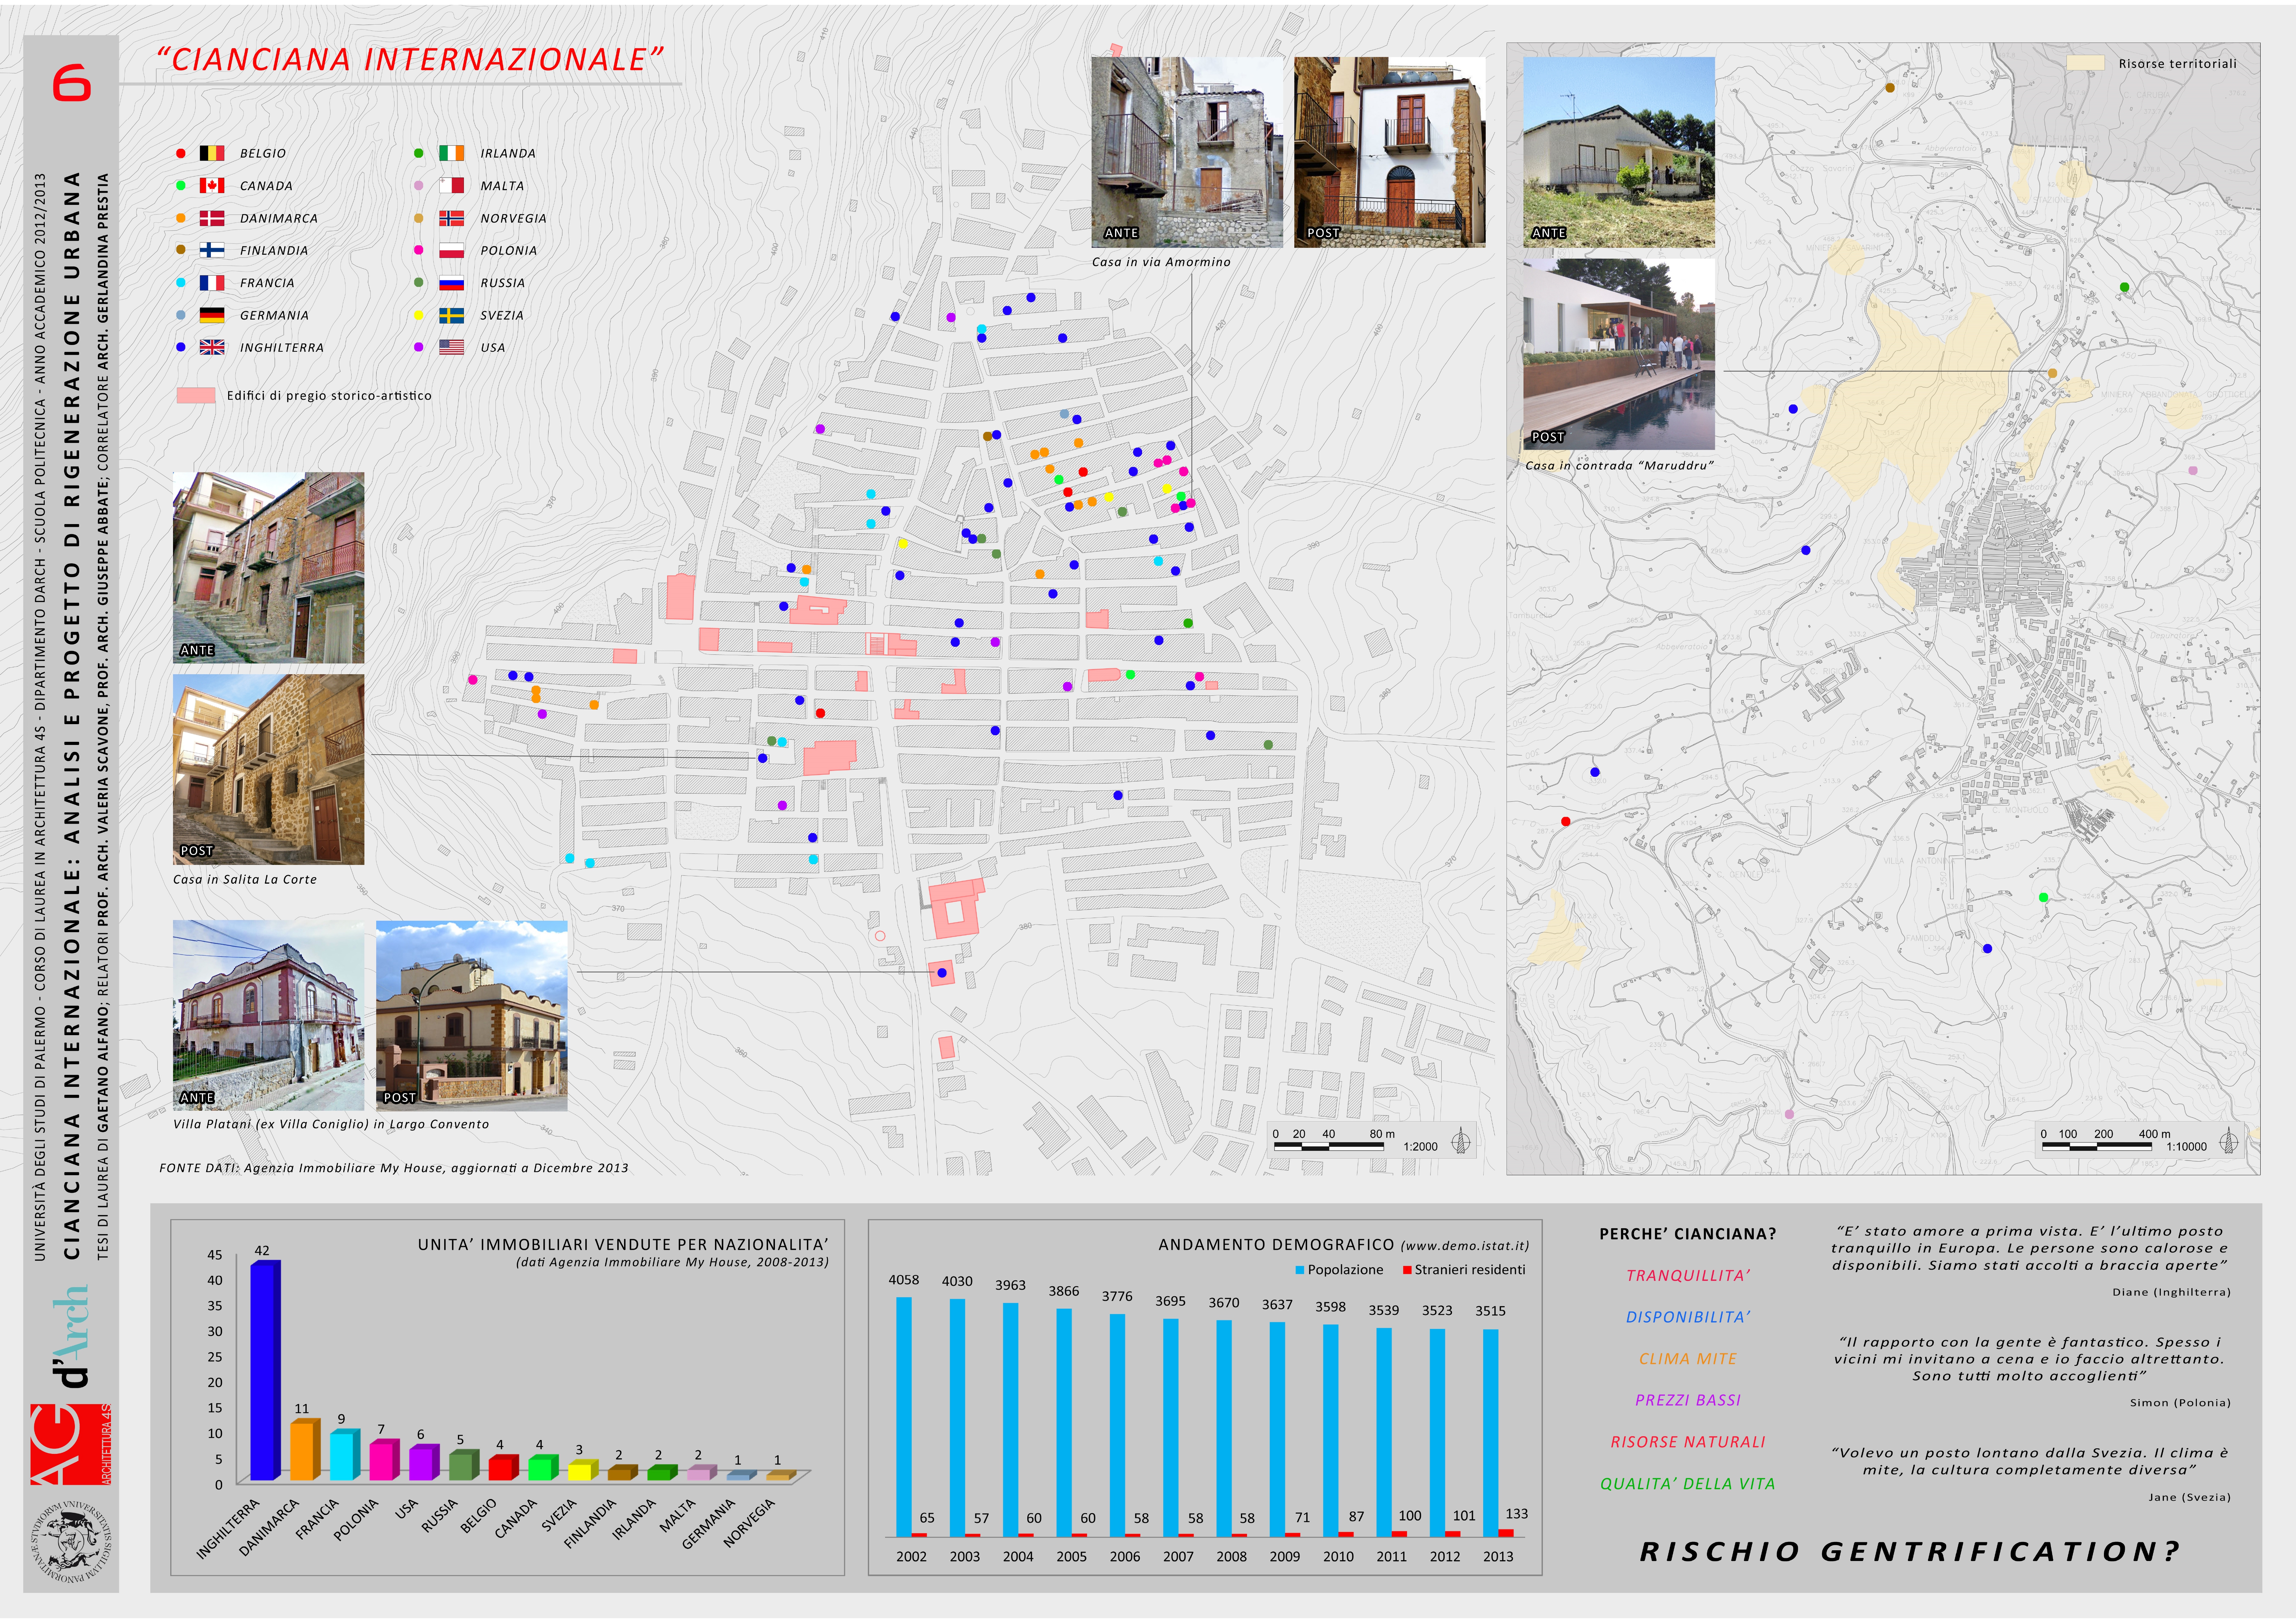Viewport: 2296px width, 1622px height.
Task: Click caption 'Casa in via Amormino'
Action: coord(1161,262)
